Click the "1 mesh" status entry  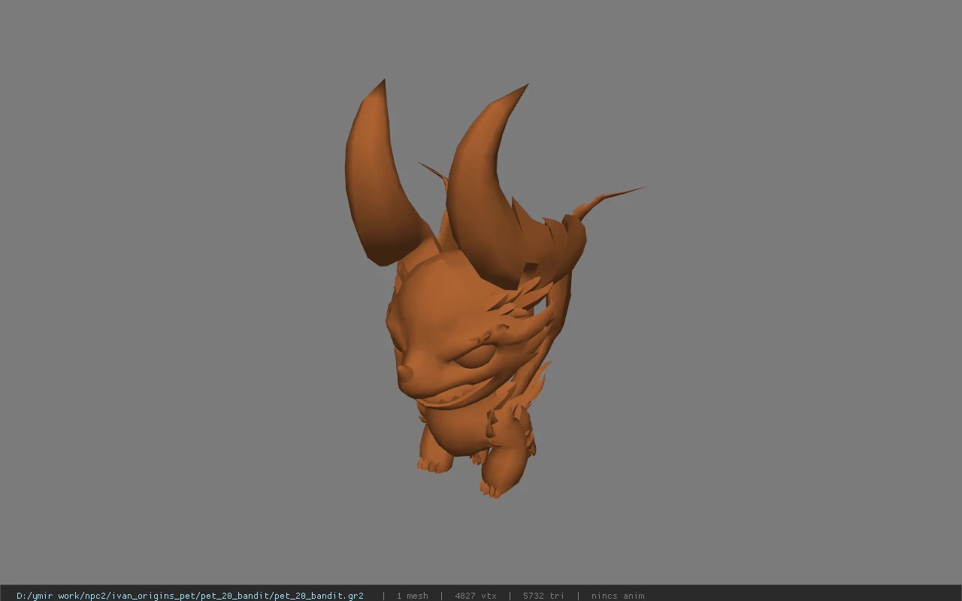click(412, 596)
